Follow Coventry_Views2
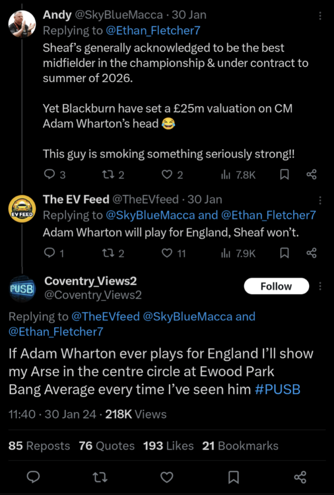334x495 pixels. point(276,286)
